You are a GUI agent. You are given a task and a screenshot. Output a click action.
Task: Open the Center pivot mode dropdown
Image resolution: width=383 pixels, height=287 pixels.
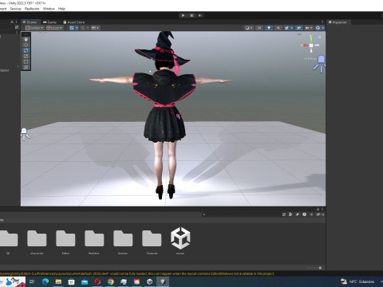pyautogui.click(x=34, y=28)
